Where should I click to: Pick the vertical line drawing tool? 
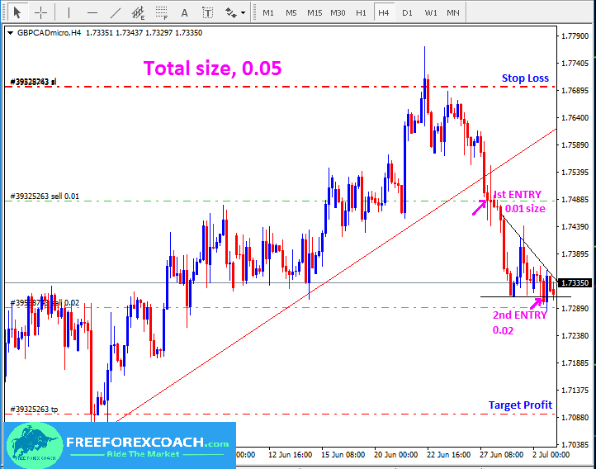pos(69,12)
